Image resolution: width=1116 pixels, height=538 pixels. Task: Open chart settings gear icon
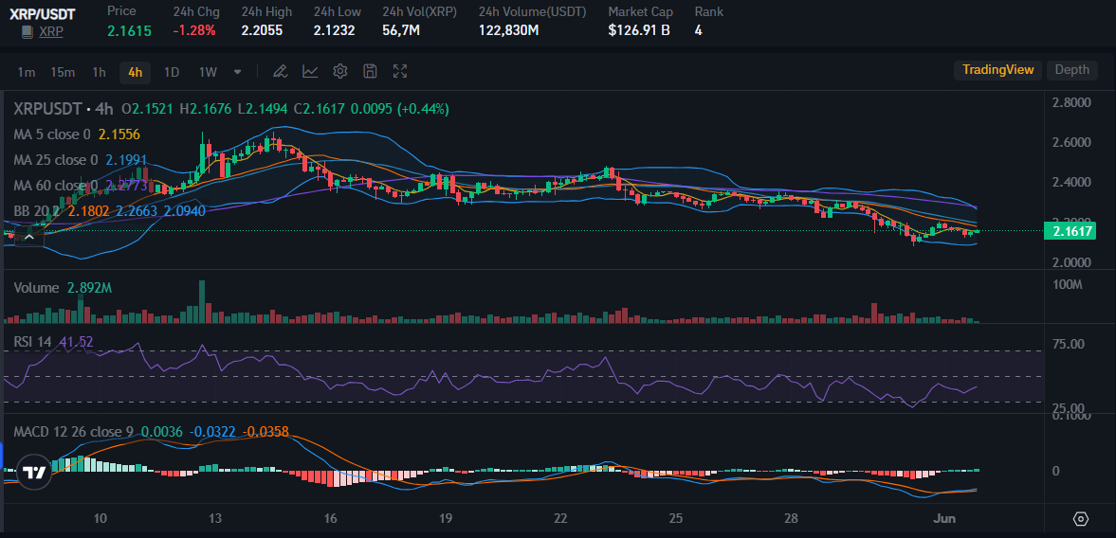coord(339,71)
